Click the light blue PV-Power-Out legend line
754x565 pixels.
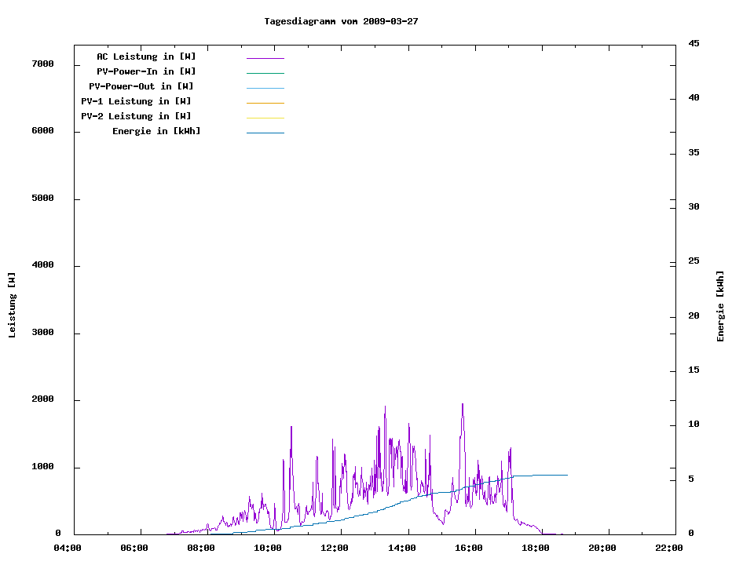click(265, 88)
